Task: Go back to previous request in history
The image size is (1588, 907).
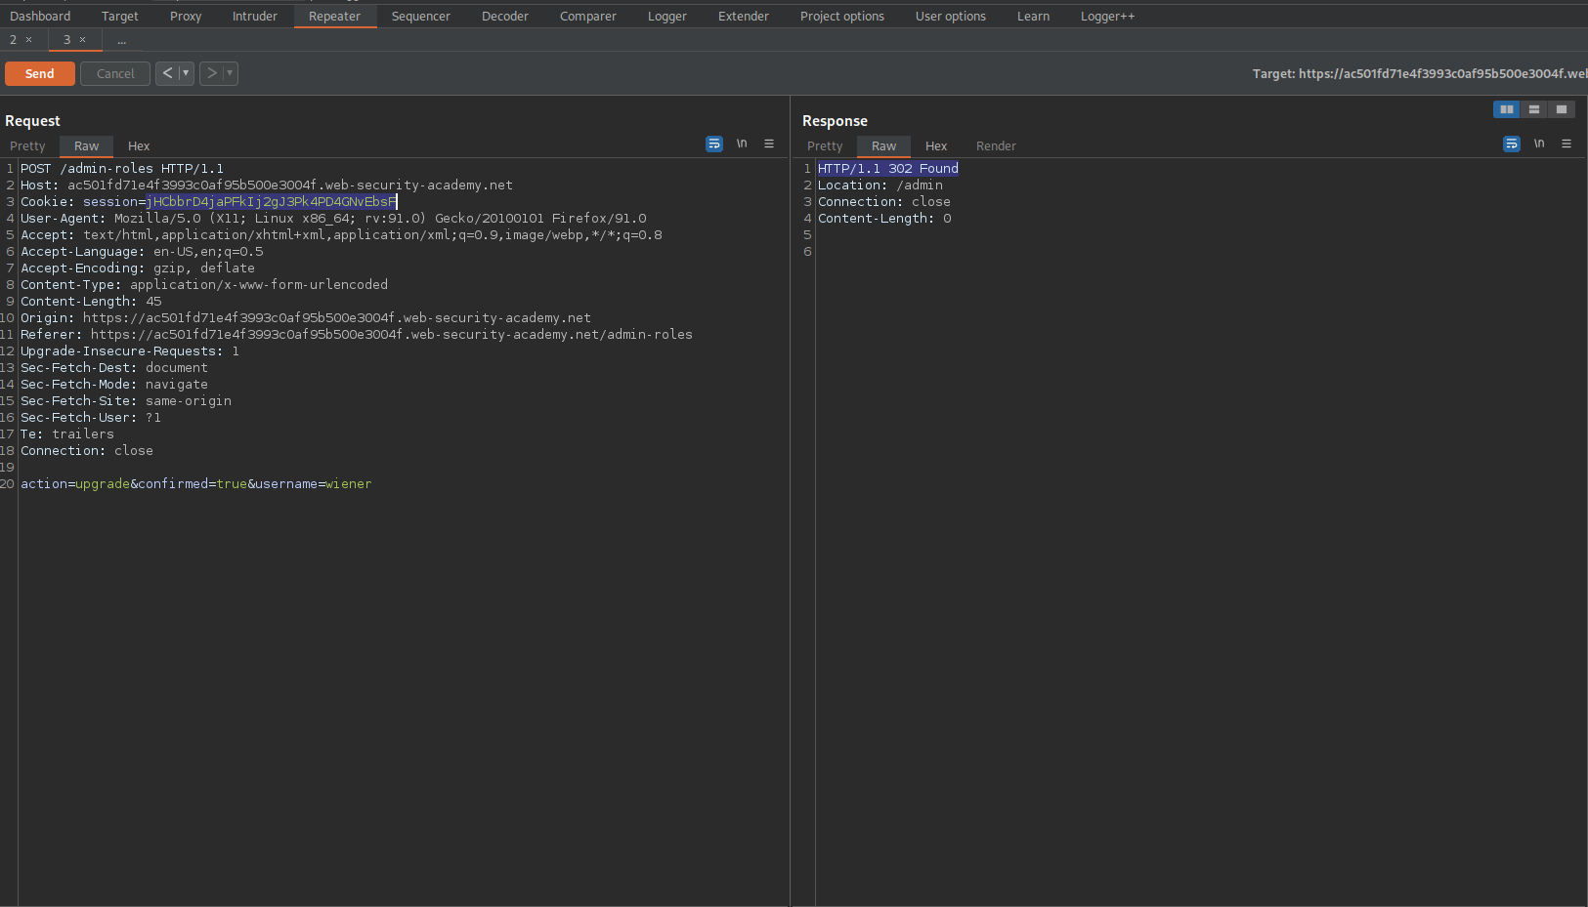Action: pyautogui.click(x=167, y=73)
